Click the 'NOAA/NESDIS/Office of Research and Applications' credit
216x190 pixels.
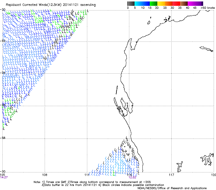(x=172, y=188)
